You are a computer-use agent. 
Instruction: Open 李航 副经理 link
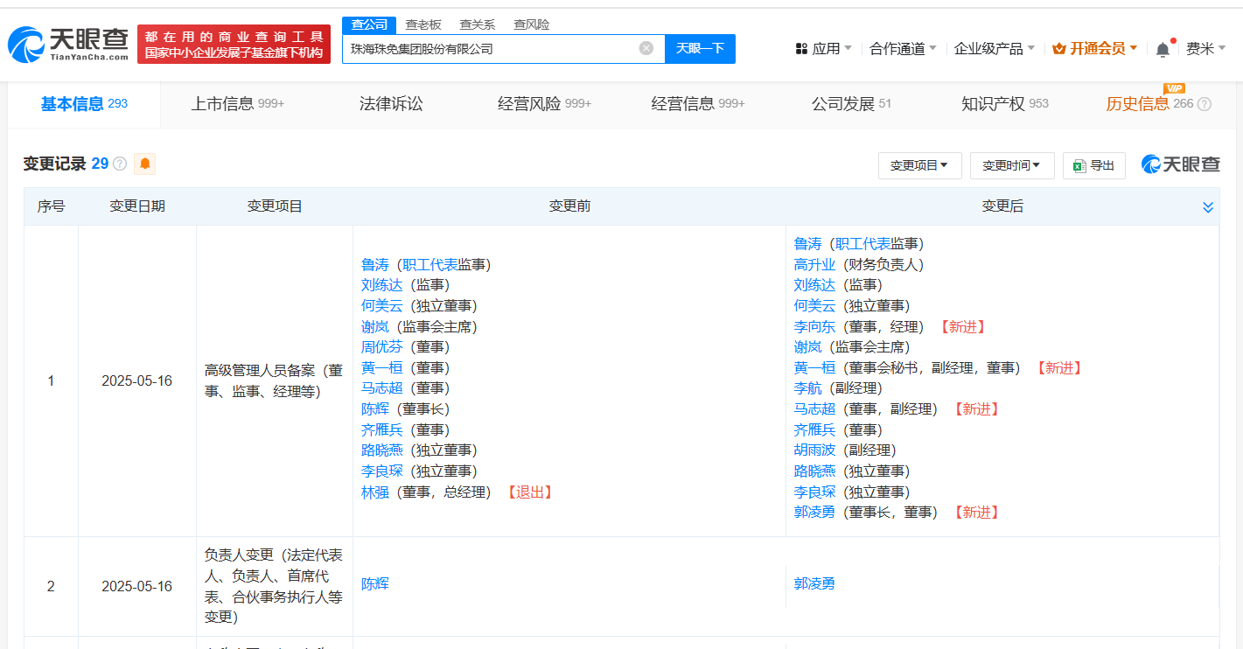point(807,387)
